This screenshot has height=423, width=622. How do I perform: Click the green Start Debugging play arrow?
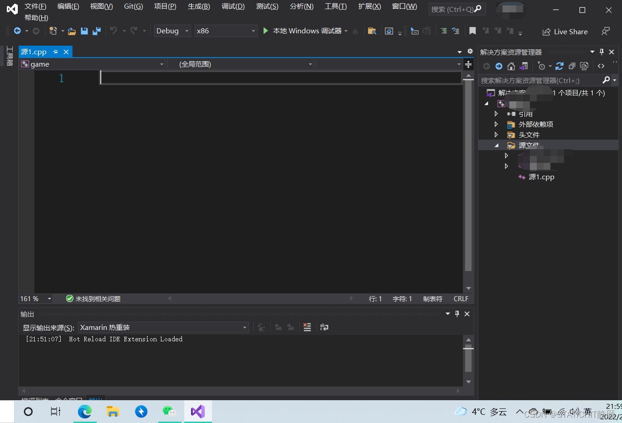click(265, 31)
